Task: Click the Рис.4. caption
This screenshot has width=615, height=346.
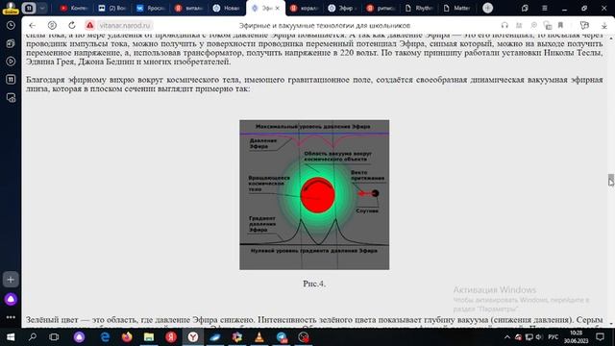Action: click(x=314, y=284)
